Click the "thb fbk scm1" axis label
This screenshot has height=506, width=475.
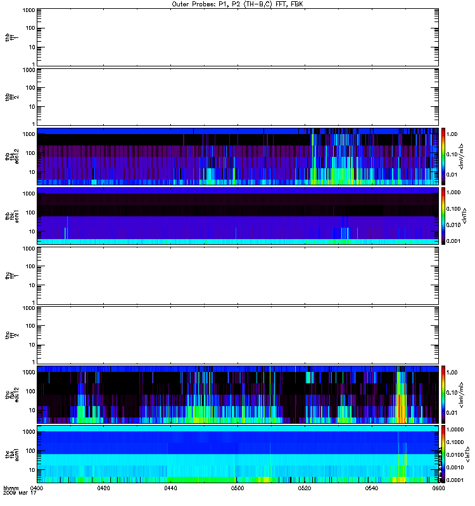11,216
